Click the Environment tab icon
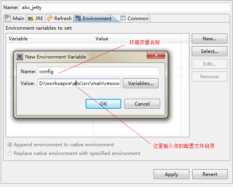This screenshot has height=187, width=233. pyautogui.click(x=78, y=18)
